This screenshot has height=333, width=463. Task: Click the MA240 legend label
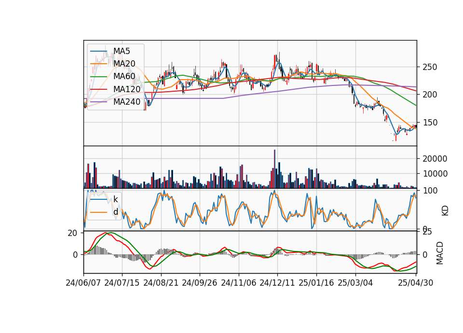127,102
